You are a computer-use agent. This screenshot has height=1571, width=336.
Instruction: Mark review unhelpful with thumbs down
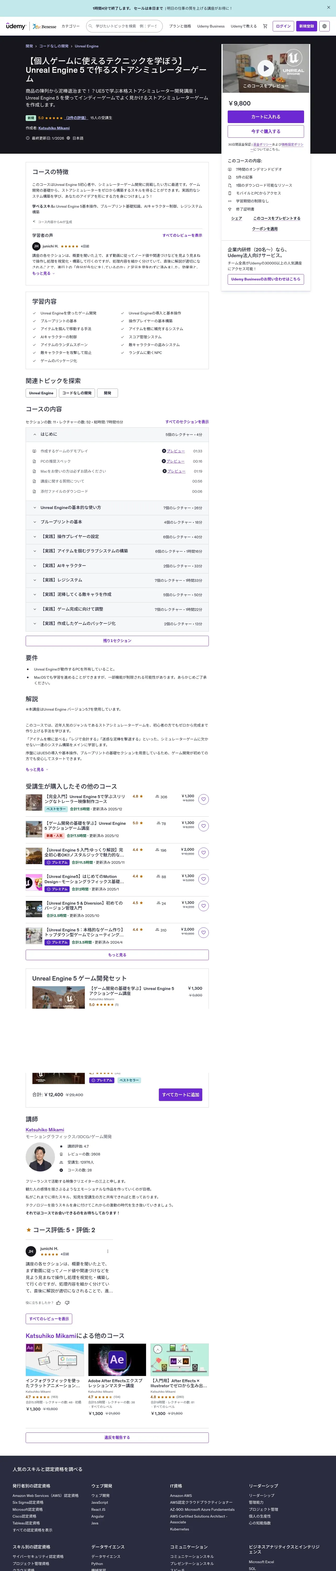pyautogui.click(x=67, y=1303)
